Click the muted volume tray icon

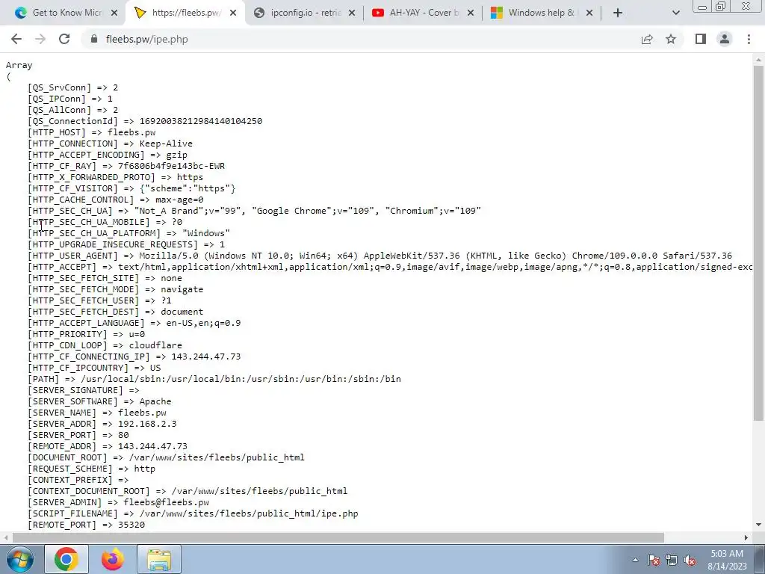690,560
